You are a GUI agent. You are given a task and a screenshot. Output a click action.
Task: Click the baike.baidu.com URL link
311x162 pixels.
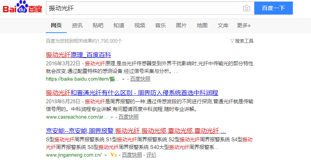tap(82, 79)
